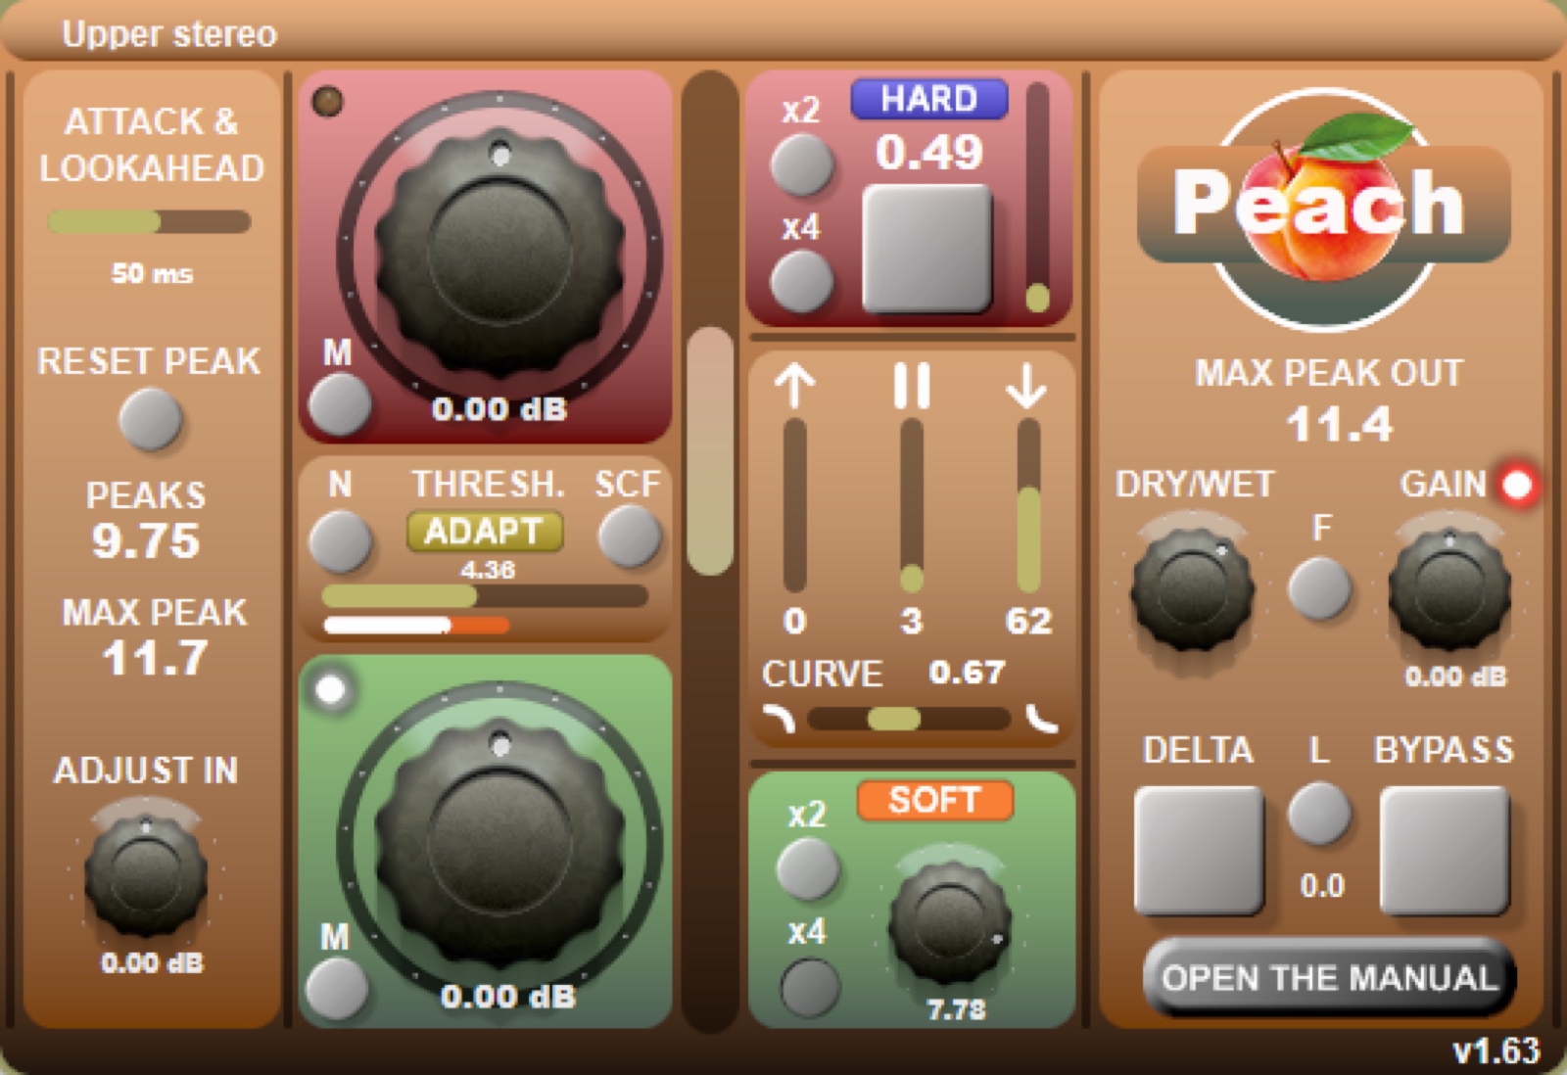Switch the SOFT mode label
The image size is (1567, 1075).
click(x=934, y=801)
